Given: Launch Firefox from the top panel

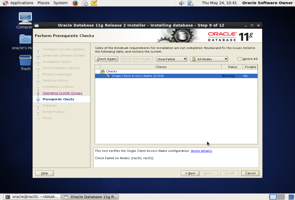Looking at the screenshot, I should pos(75,3).
